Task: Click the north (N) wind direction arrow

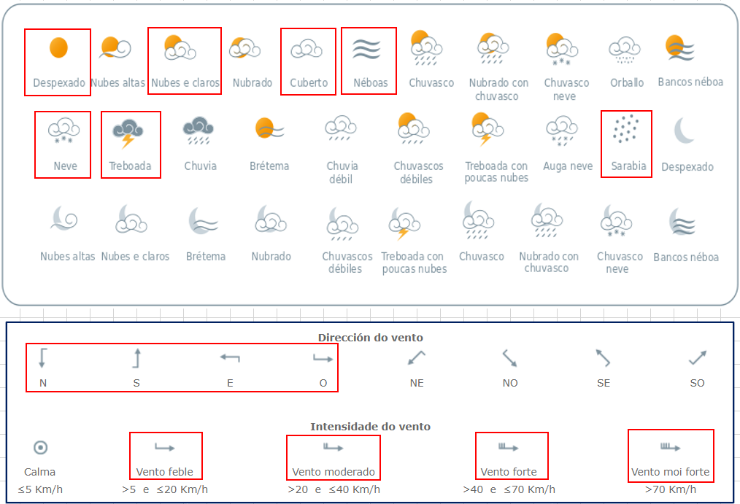Action: pyautogui.click(x=43, y=357)
